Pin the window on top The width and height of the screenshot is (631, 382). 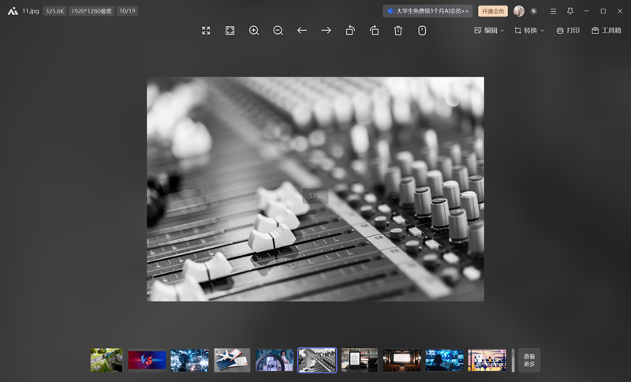[x=570, y=11]
